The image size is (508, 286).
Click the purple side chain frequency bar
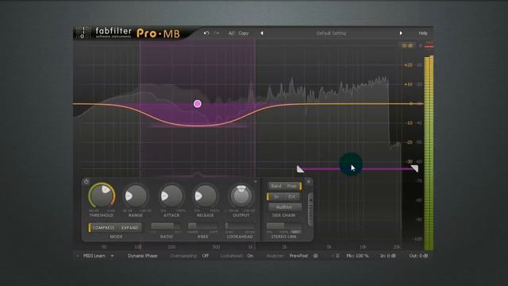point(357,169)
